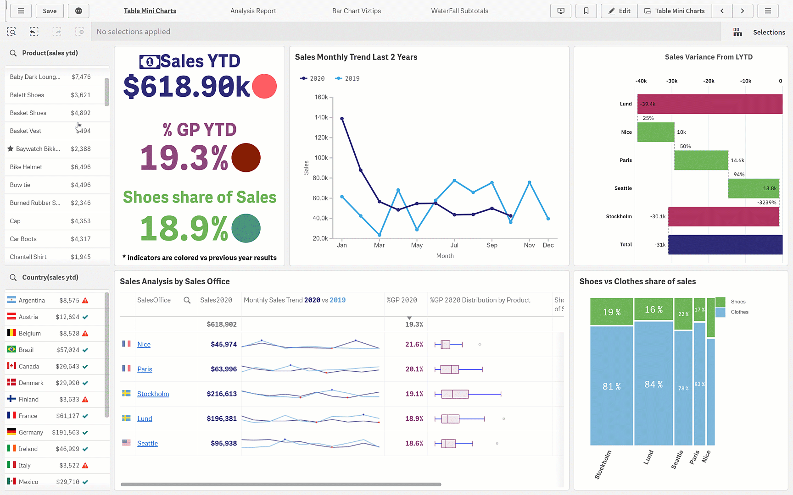
Task: Click the step back selections icon
Action: 34,32
